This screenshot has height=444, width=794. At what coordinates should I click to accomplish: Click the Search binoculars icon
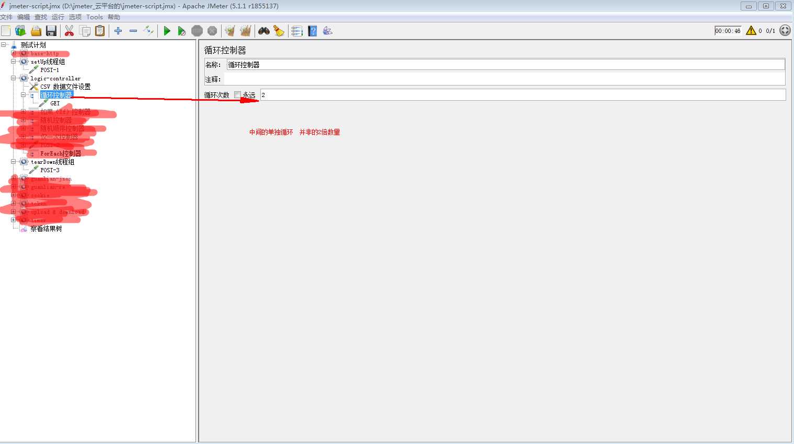(264, 31)
